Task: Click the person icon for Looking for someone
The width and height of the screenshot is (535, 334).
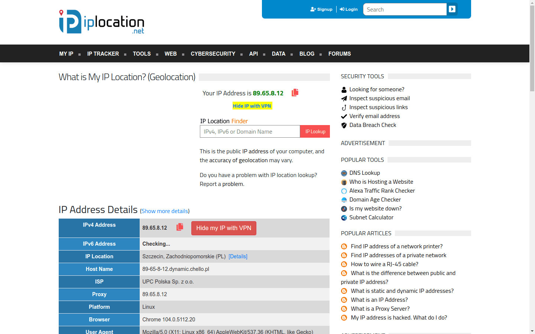Action: tap(344, 89)
